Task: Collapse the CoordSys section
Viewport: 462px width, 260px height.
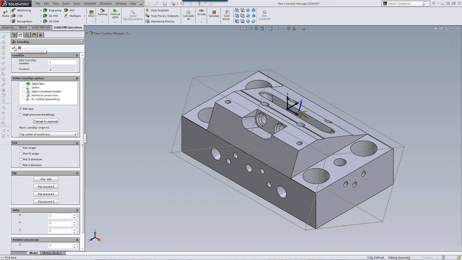Action: coord(77,55)
